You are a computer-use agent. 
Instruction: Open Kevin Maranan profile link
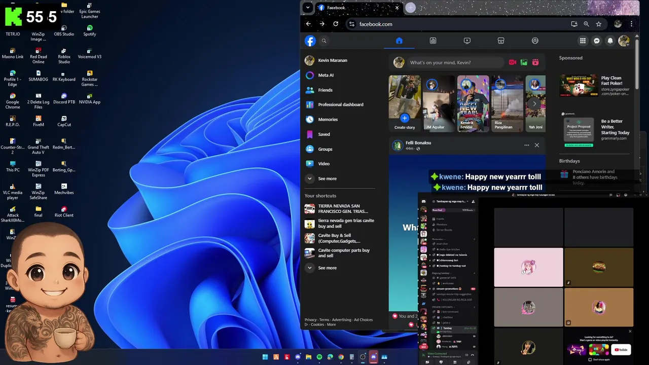tap(340, 60)
